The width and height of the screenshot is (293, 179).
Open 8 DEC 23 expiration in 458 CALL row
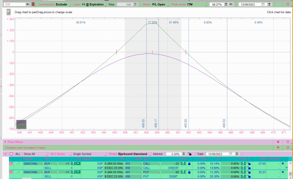(114, 168)
